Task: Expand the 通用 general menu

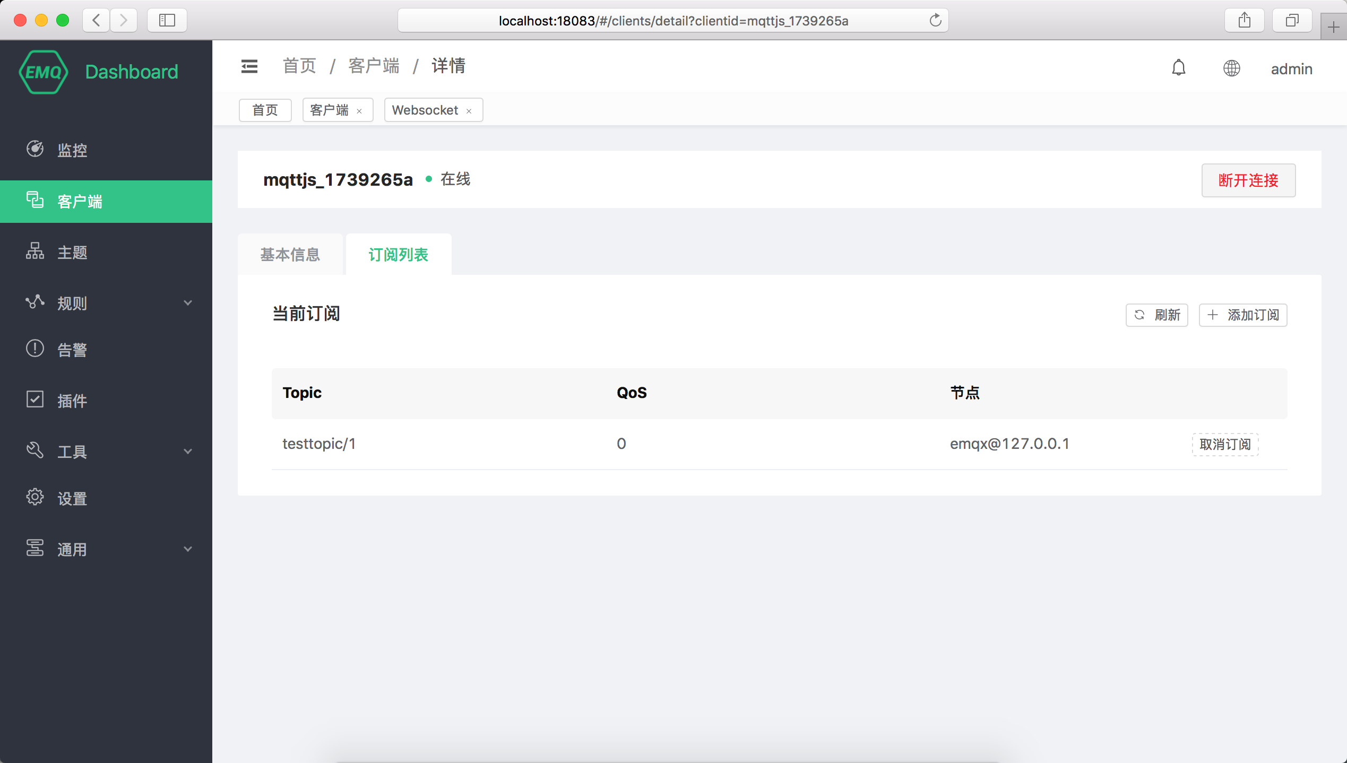Action: tap(72, 549)
